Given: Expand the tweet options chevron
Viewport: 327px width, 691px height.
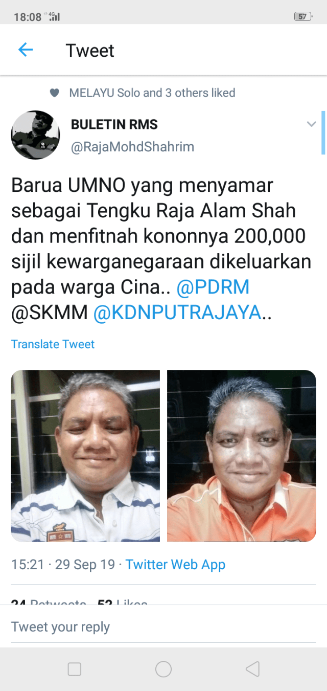Looking at the screenshot, I should coord(311,124).
